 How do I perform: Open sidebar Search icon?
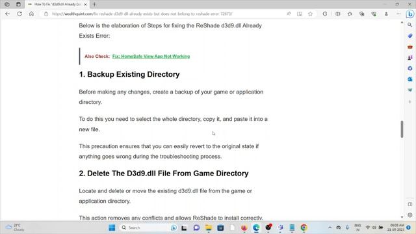pos(410,25)
